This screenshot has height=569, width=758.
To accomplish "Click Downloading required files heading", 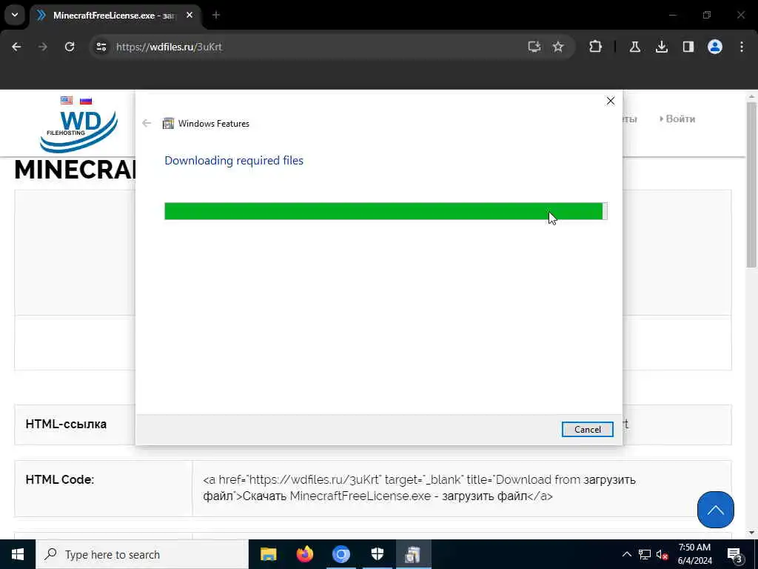I will pyautogui.click(x=234, y=161).
